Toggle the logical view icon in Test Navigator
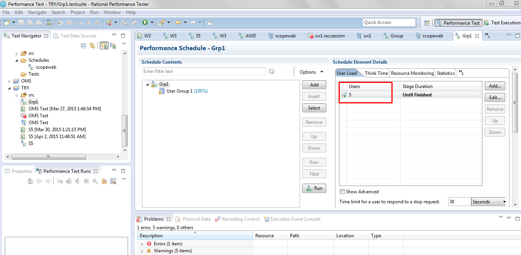The width and height of the screenshot is (521, 255). pyautogui.click(x=104, y=46)
